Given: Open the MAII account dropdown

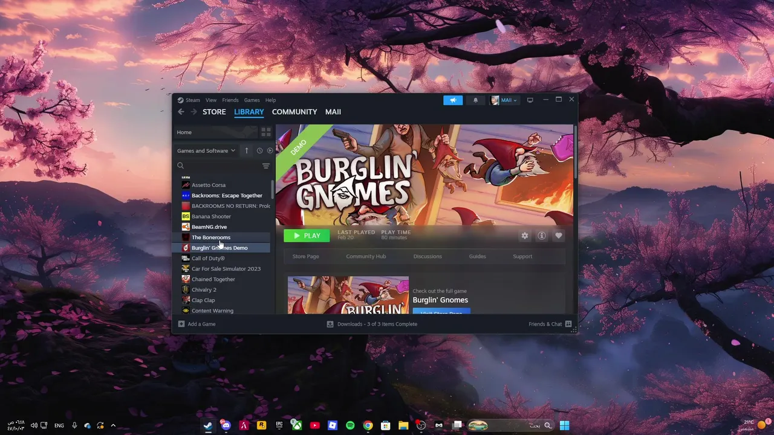Looking at the screenshot, I should click(504, 100).
